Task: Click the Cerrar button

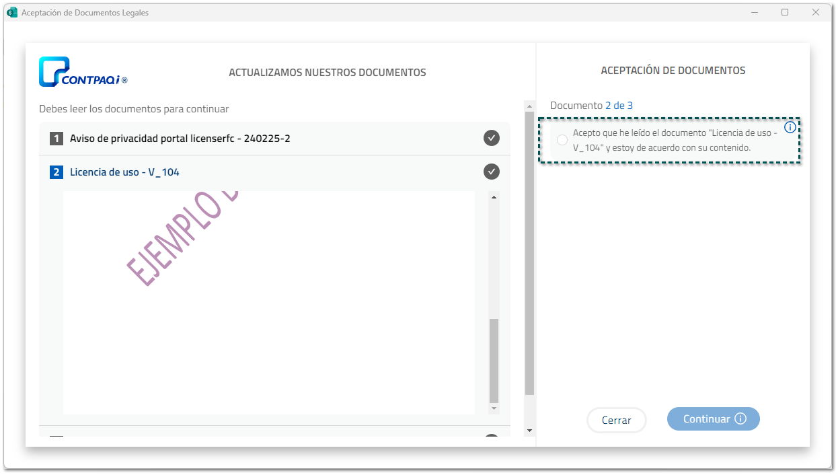Action: click(x=616, y=420)
